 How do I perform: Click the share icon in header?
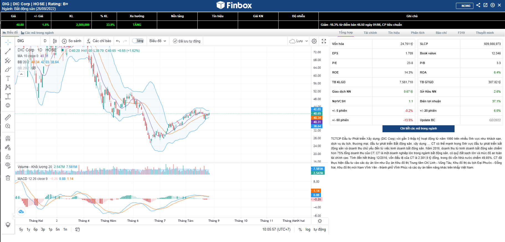pyautogui.click(x=478, y=5)
